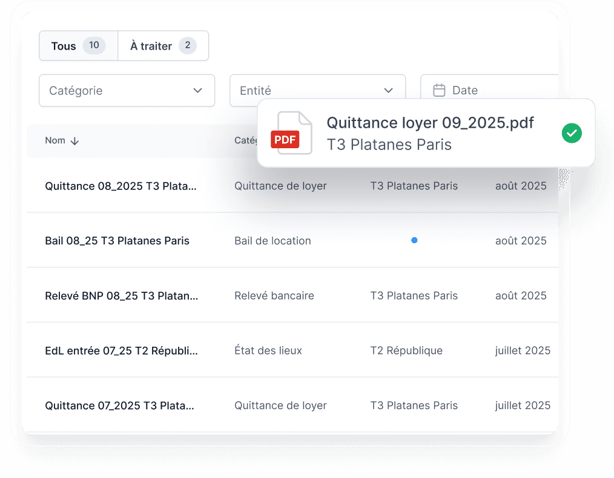
Task: Click the blue dot in Bail row
Action: (x=414, y=240)
